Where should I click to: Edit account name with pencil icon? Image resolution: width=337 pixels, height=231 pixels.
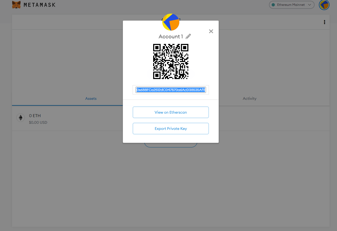(x=188, y=36)
